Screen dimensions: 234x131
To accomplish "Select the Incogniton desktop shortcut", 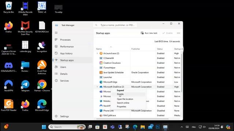I will (42, 47).
